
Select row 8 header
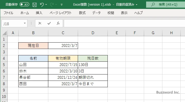pyautogui.click(x=4, y=84)
